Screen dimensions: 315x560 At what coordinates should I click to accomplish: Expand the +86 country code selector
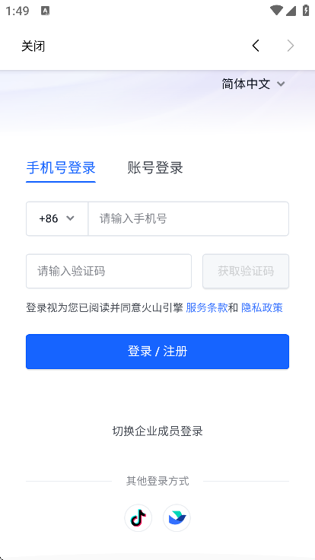point(57,218)
